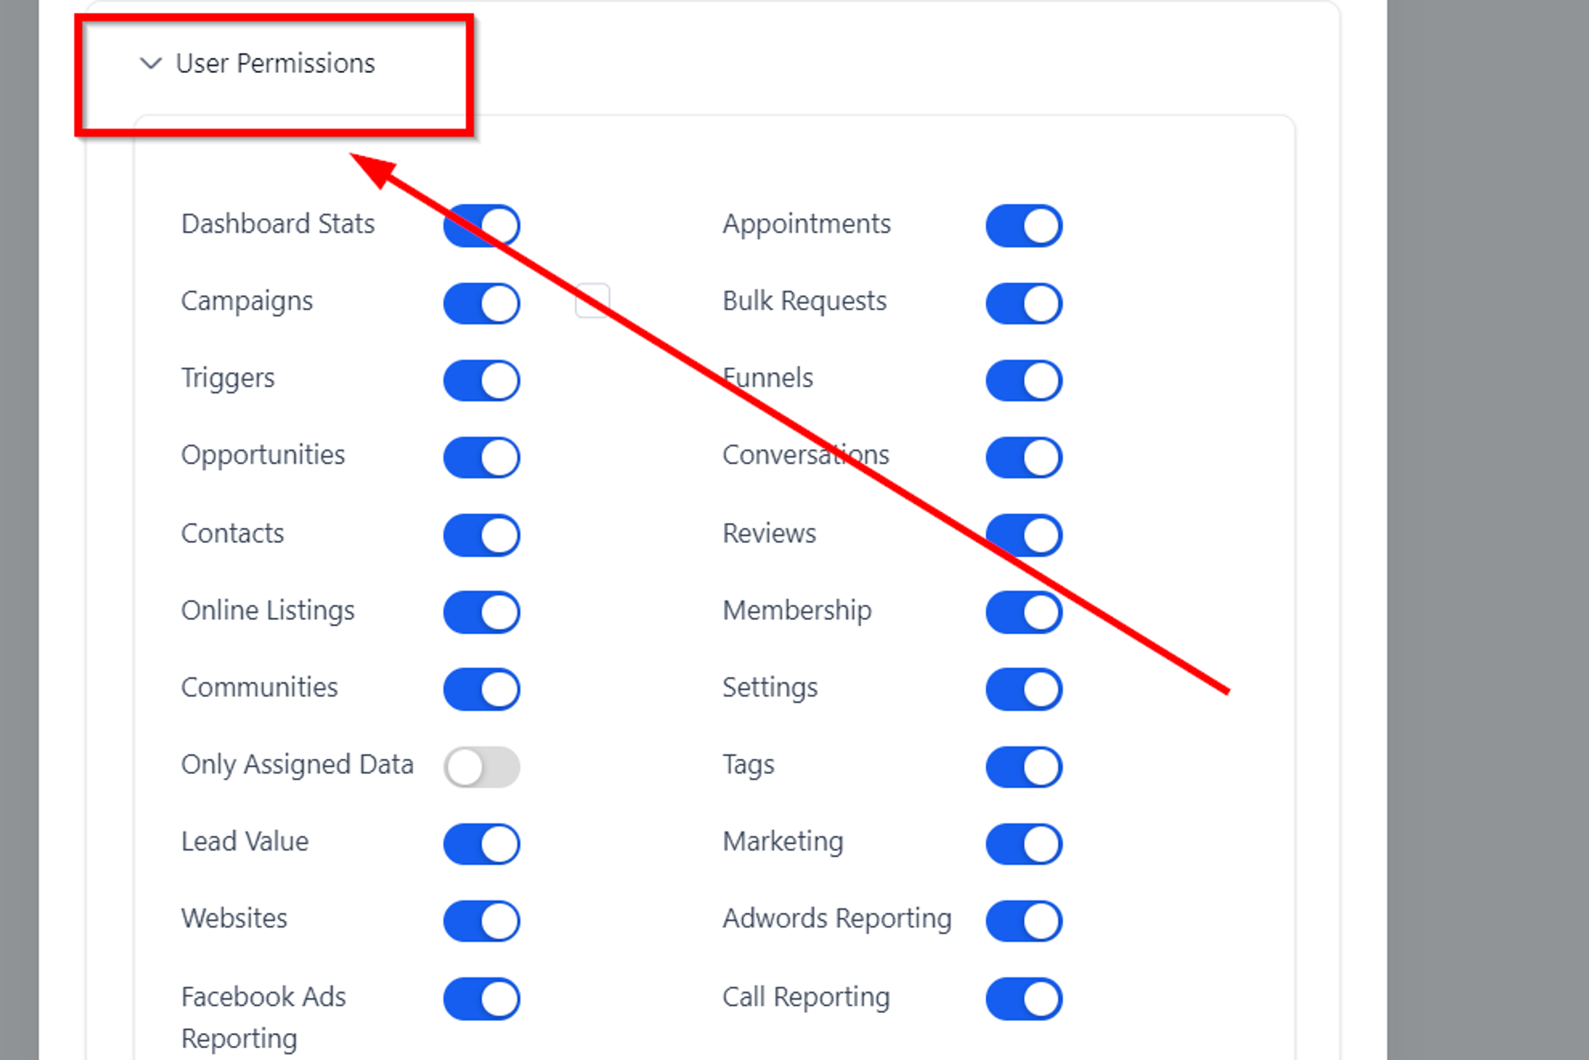Image resolution: width=1589 pixels, height=1060 pixels.
Task: Switch off the Membership permission
Action: pos(1024,612)
